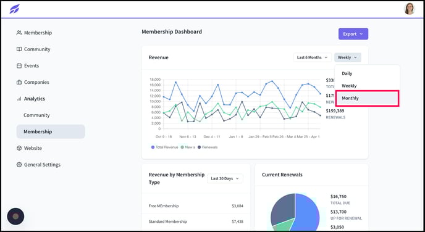Click the Membership people icon in sidebar

(x=19, y=33)
